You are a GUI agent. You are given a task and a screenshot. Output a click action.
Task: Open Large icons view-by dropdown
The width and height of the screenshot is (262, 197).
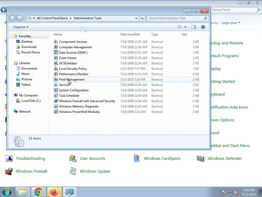coord(231,23)
